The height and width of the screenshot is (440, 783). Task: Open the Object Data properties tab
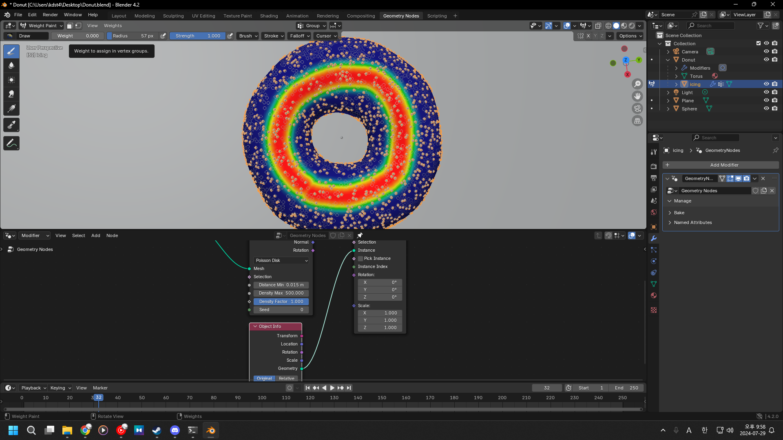click(x=654, y=284)
